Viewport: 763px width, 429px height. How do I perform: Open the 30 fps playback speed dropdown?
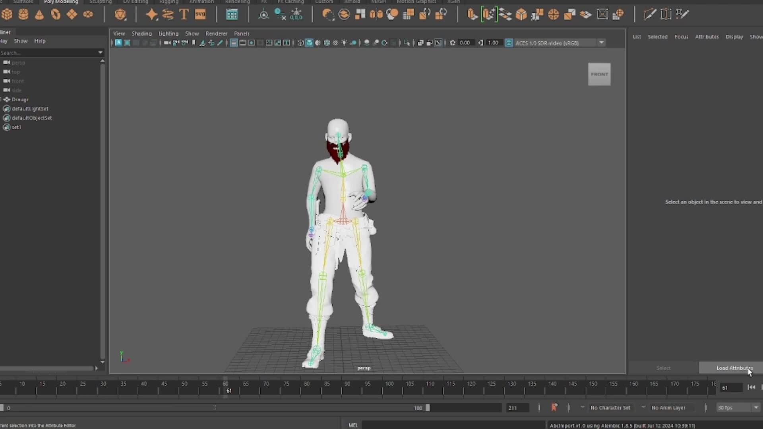pyautogui.click(x=756, y=408)
